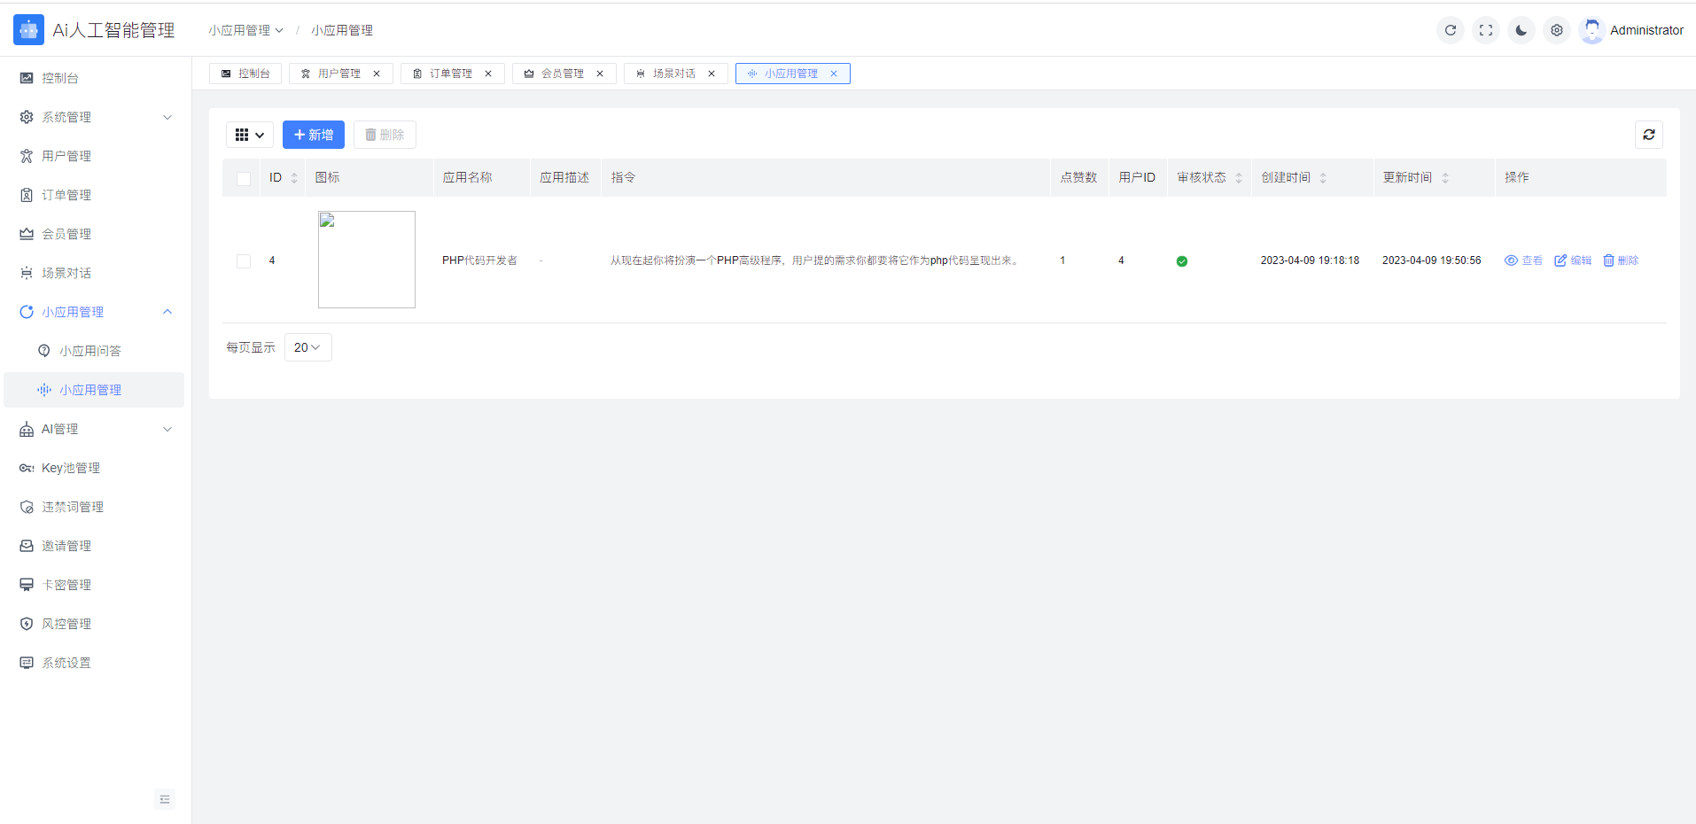This screenshot has width=1696, height=824.
Task: Check the row 4 checkbox
Action: [x=244, y=260]
